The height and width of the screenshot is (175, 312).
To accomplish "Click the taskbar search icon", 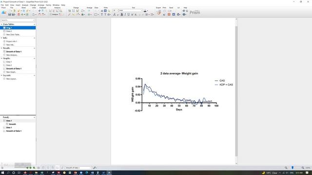I will click(x=8, y=173).
